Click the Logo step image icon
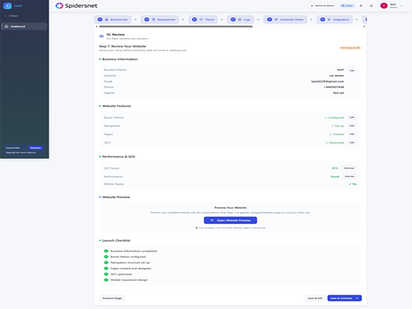412x309 pixels. 240,19
